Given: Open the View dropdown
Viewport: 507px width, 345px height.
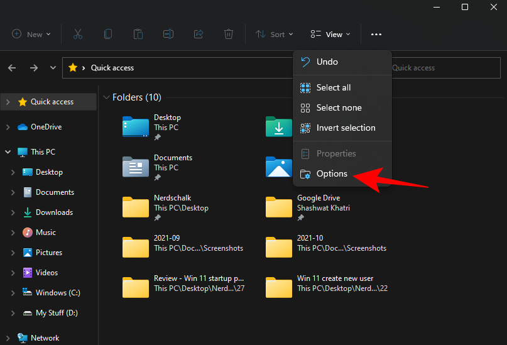Looking at the screenshot, I should pos(330,35).
